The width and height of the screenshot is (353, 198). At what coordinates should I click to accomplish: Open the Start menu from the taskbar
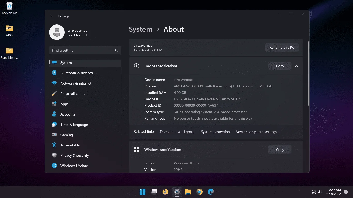pyautogui.click(x=142, y=192)
